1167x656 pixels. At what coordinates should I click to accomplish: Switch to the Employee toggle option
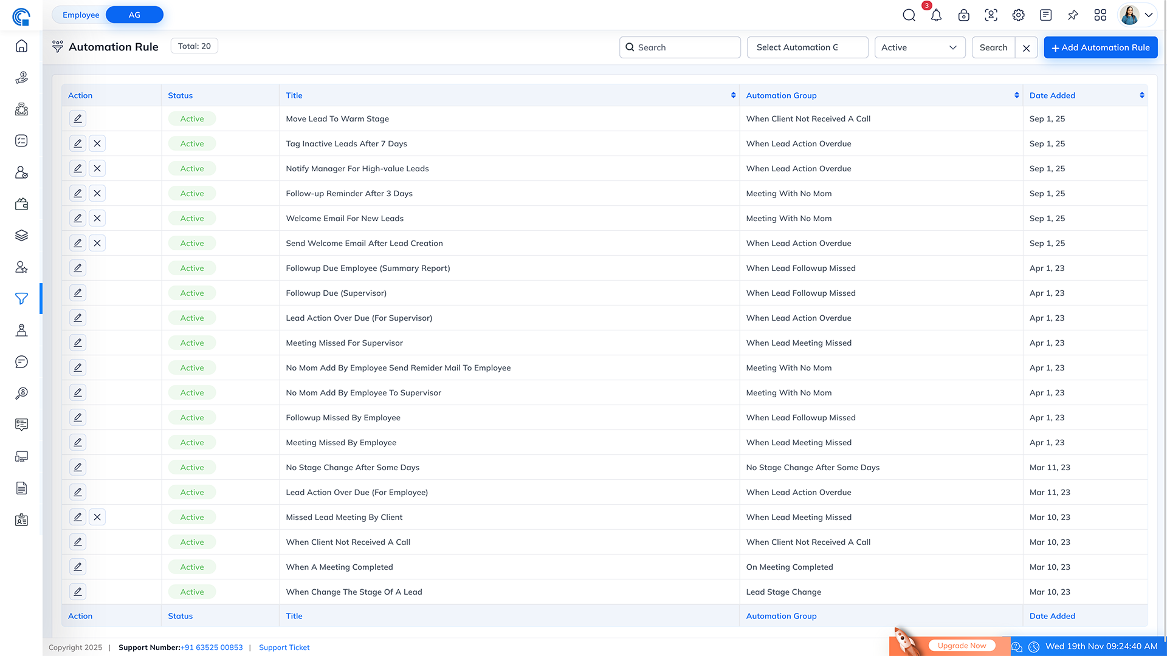[x=81, y=15]
